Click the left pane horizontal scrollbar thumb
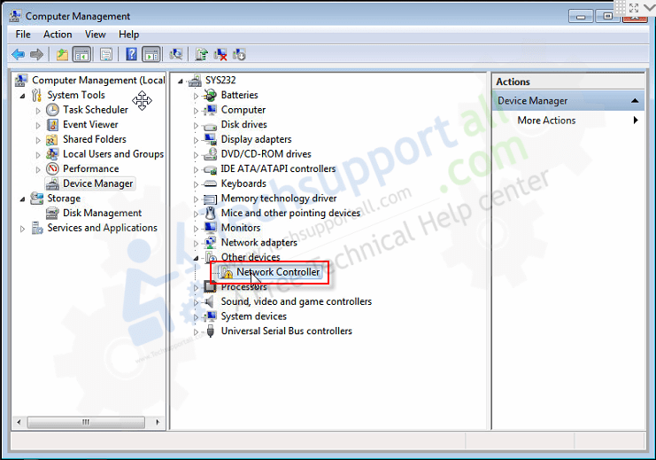This screenshot has height=460, width=656. click(86, 422)
